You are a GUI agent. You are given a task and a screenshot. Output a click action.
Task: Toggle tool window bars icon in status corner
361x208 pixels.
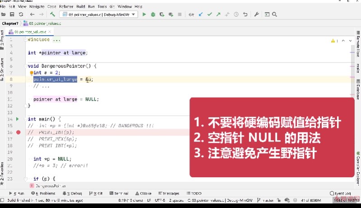point(2,200)
